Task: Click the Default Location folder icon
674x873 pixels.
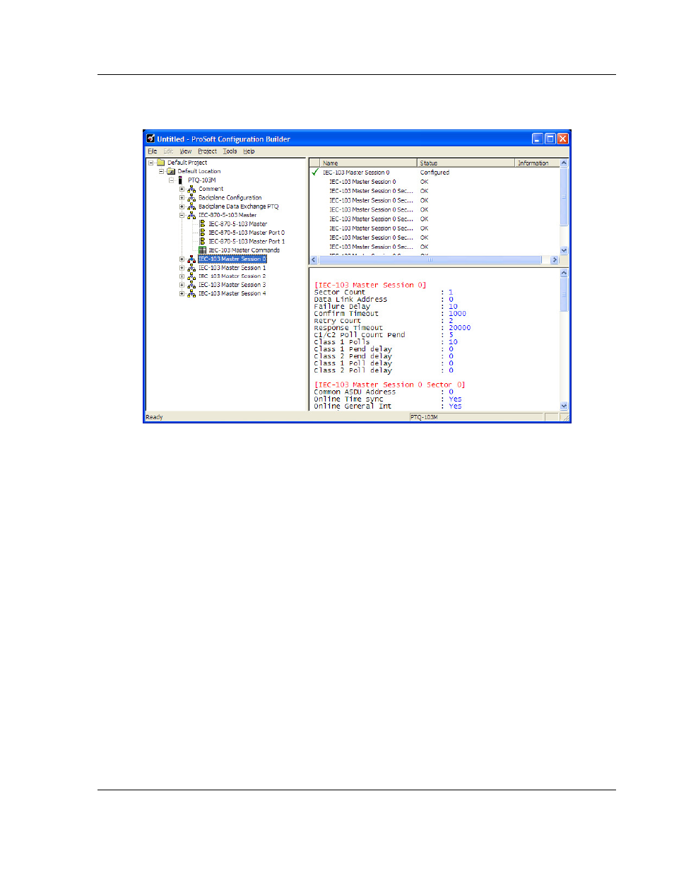Action: tap(171, 171)
